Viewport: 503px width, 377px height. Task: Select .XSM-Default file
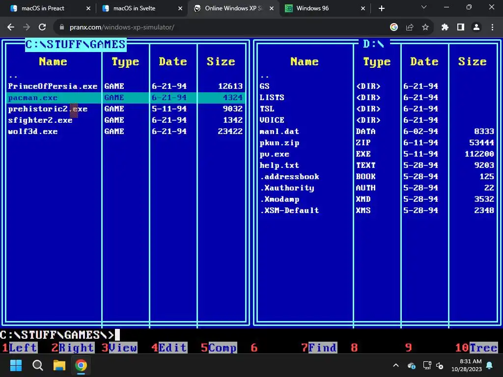coord(289,211)
